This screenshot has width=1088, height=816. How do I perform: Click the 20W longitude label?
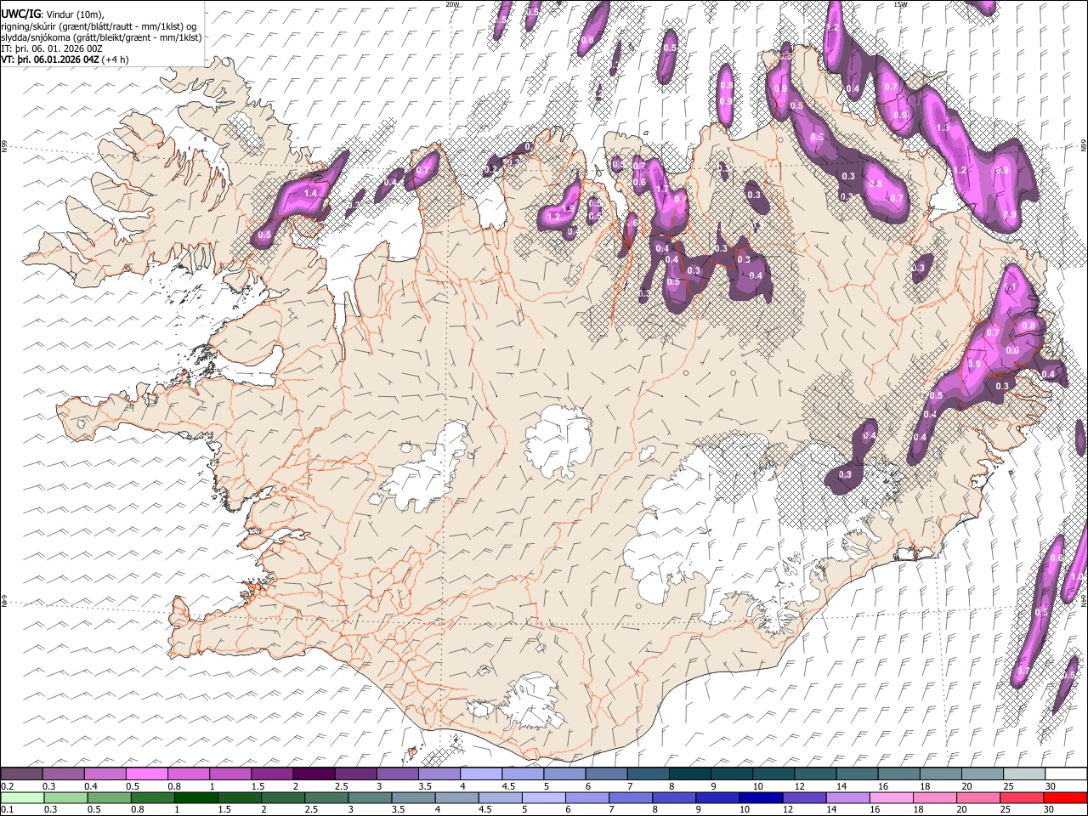tap(452, 4)
